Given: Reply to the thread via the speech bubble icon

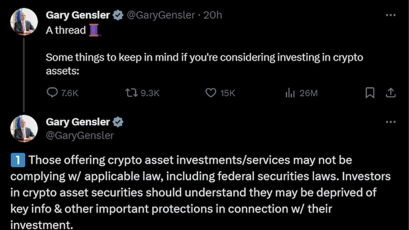Looking at the screenshot, I should tap(53, 93).
